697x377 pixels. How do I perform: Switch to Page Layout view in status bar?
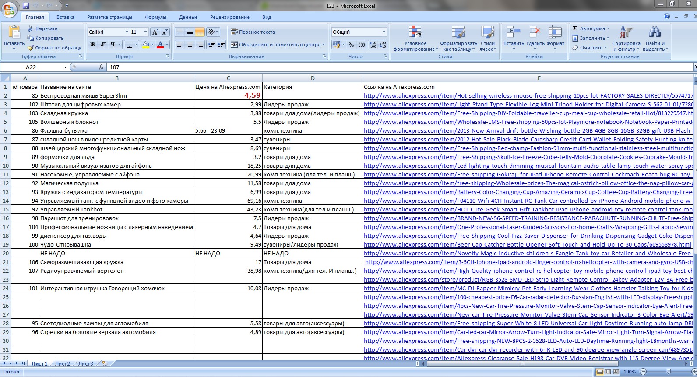tap(608, 372)
